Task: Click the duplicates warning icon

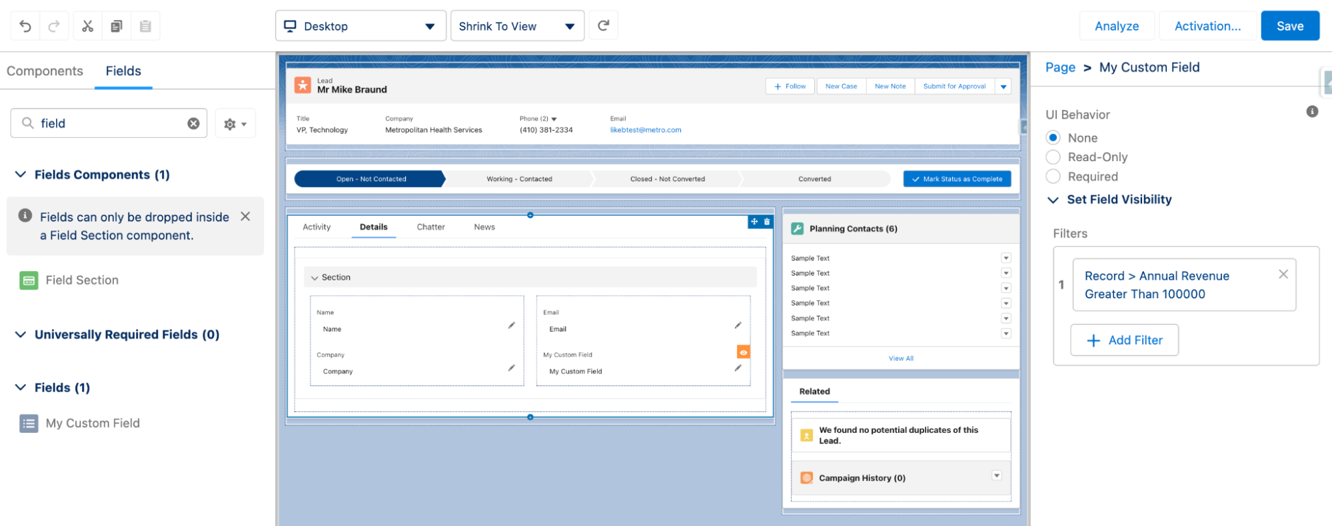Action: (x=806, y=435)
